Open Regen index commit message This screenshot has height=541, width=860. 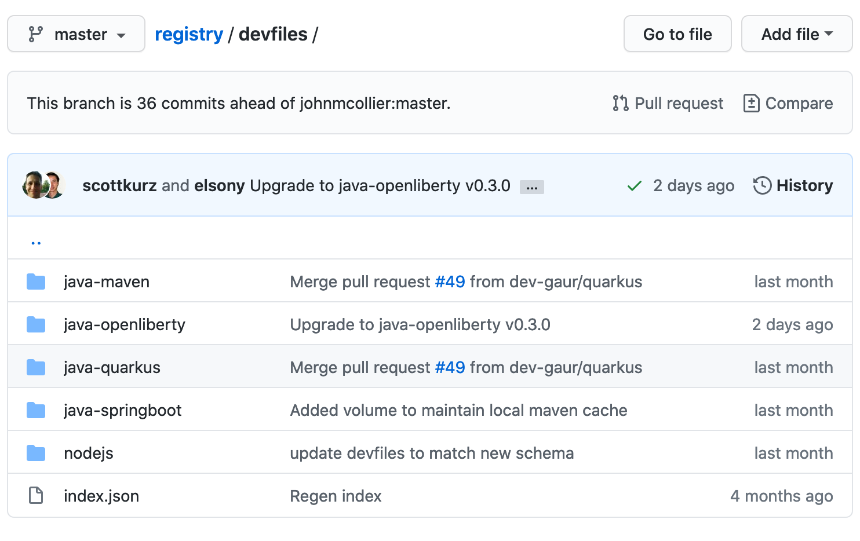[x=336, y=496]
